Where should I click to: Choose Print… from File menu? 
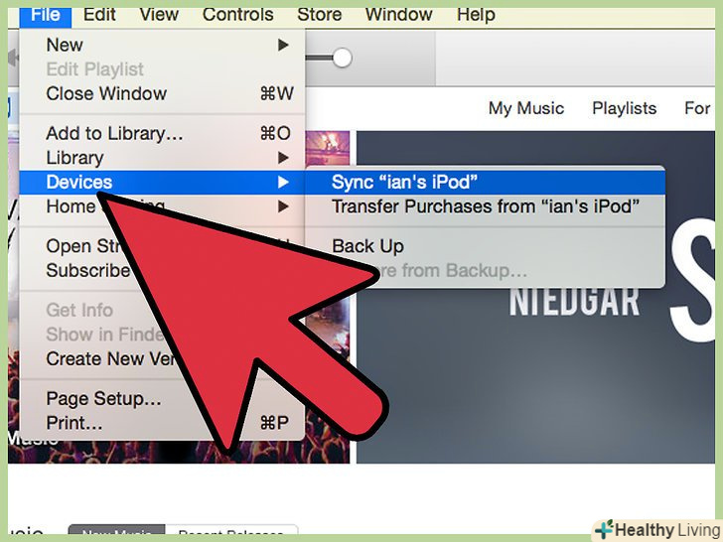(162, 423)
